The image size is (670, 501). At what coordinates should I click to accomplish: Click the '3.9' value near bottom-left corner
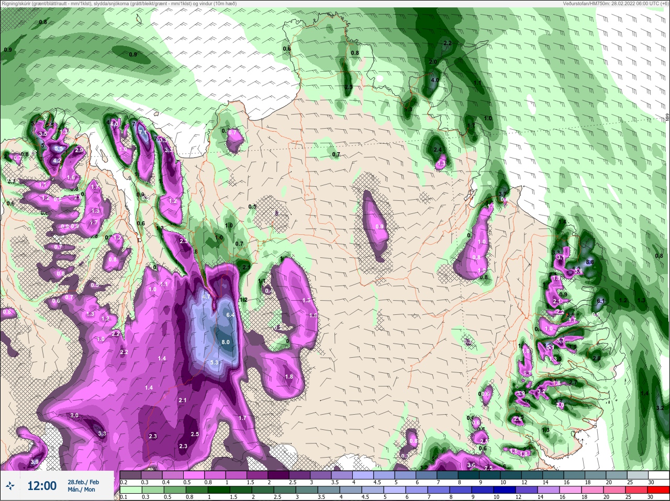click(35, 462)
